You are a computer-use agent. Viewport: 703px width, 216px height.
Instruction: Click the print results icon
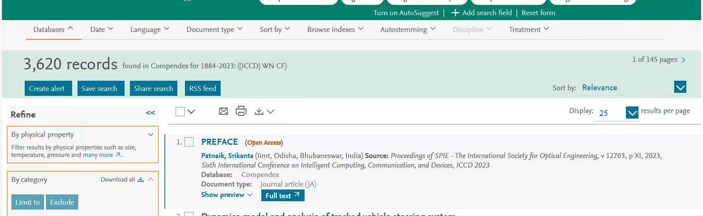(x=241, y=111)
